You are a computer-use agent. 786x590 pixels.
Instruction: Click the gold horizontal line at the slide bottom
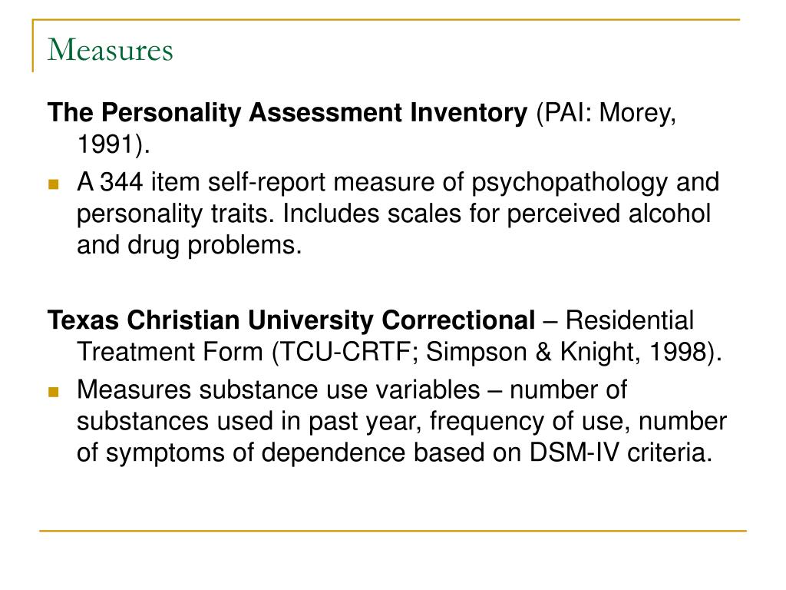click(393, 531)
